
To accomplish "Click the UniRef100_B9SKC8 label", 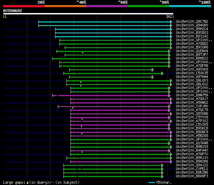I will tap(192, 128).
